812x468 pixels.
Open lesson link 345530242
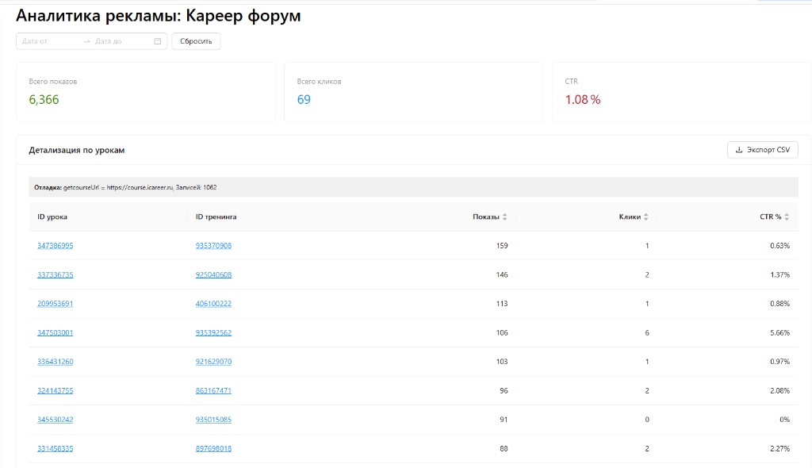tap(56, 420)
